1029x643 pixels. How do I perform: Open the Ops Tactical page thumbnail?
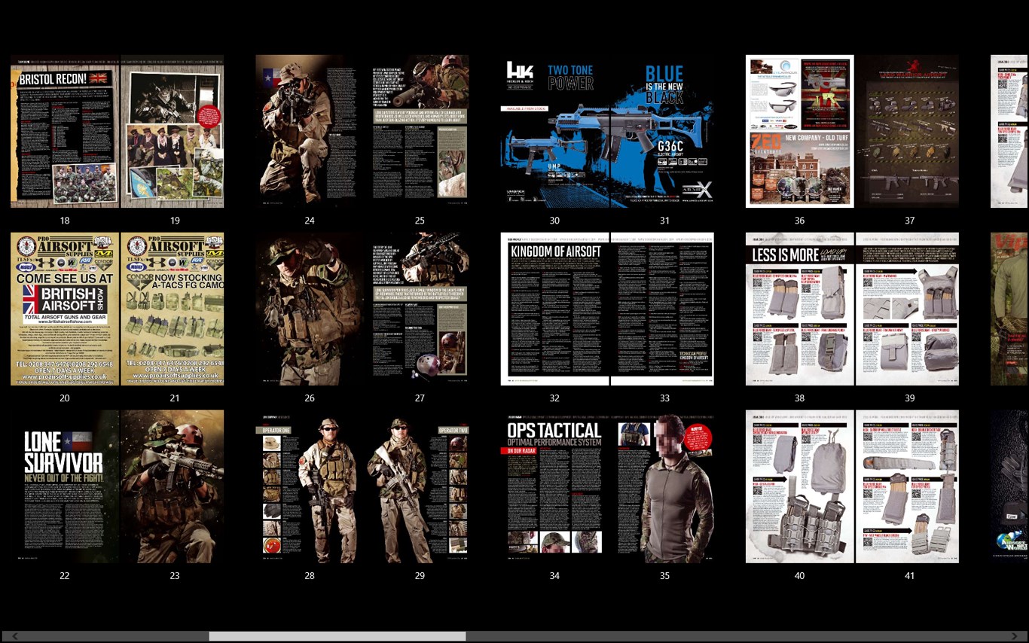point(554,486)
